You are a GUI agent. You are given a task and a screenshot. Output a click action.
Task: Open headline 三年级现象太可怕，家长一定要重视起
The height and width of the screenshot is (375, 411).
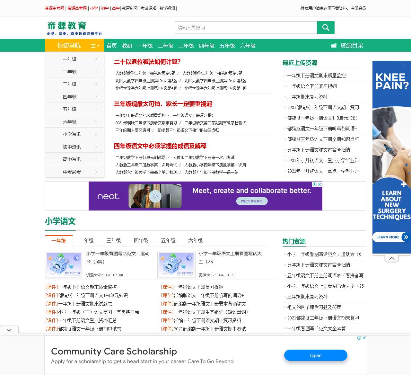(163, 104)
